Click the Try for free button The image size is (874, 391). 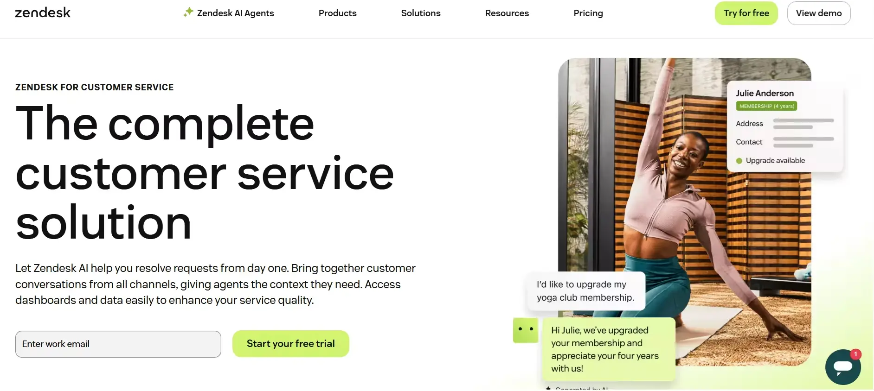745,13
